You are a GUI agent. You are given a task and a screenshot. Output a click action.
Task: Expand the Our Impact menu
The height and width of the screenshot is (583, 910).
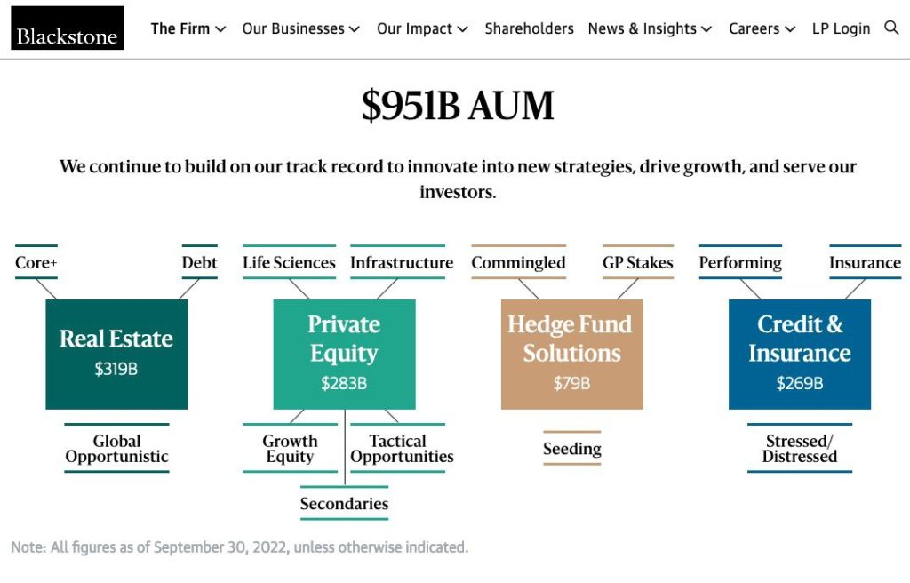click(x=422, y=28)
